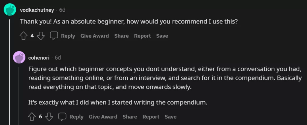The width and height of the screenshot is (307, 125).
Task: Upvote vodkachutney's comment
Action: pos(24,36)
